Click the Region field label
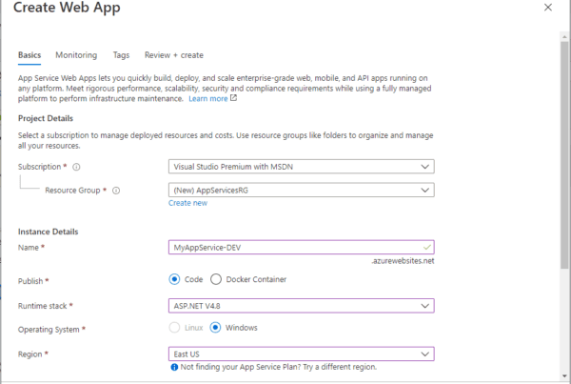Viewport: 571px width, 384px height. click(30, 354)
